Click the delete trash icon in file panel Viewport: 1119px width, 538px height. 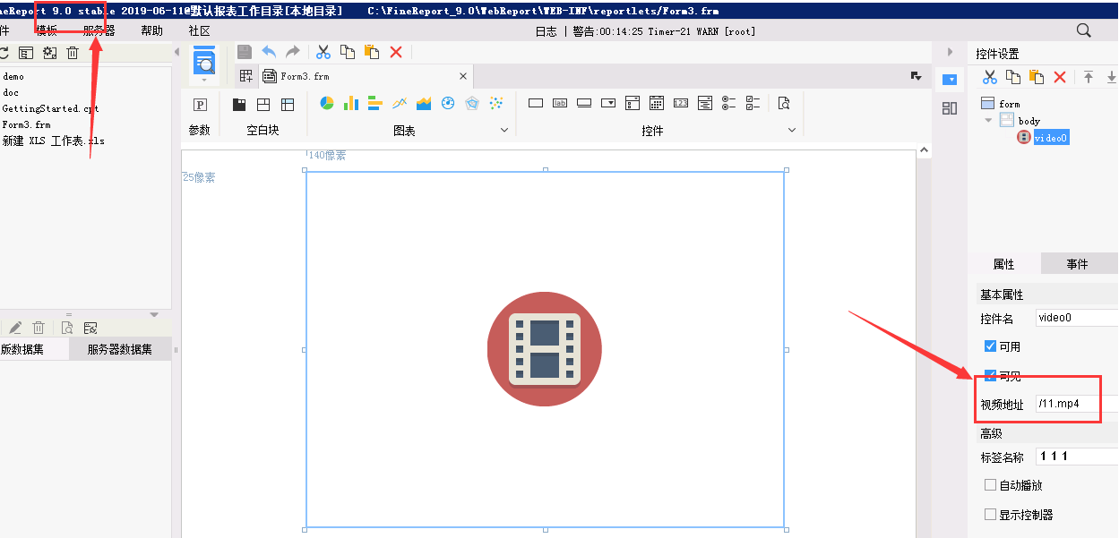(x=73, y=53)
